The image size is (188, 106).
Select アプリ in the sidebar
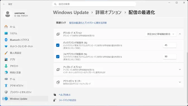(x=25, y=59)
